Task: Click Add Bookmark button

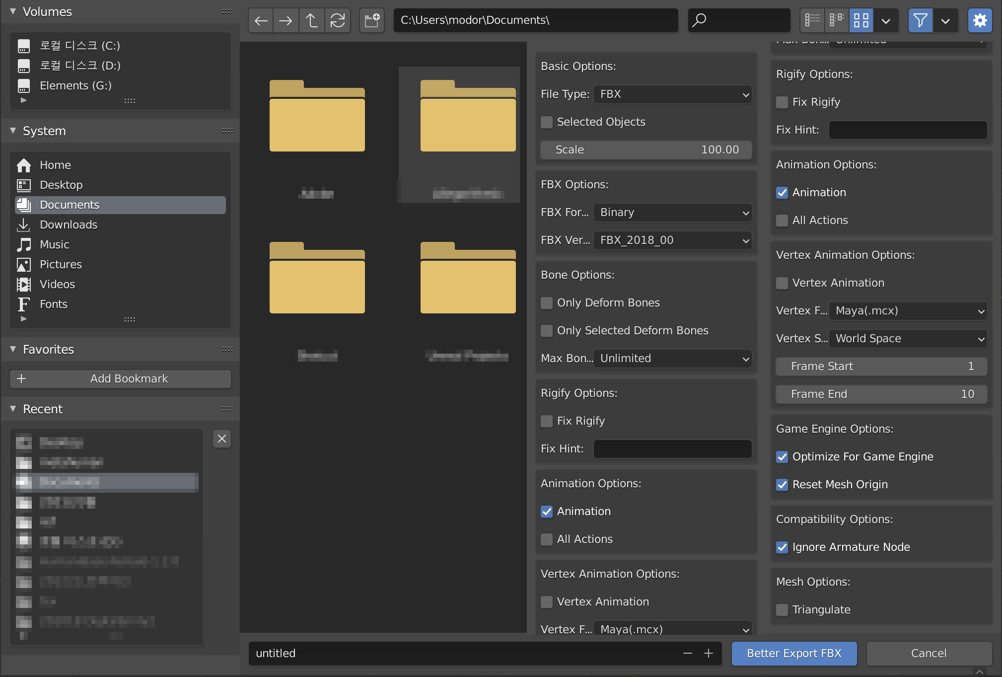Action: pos(120,378)
